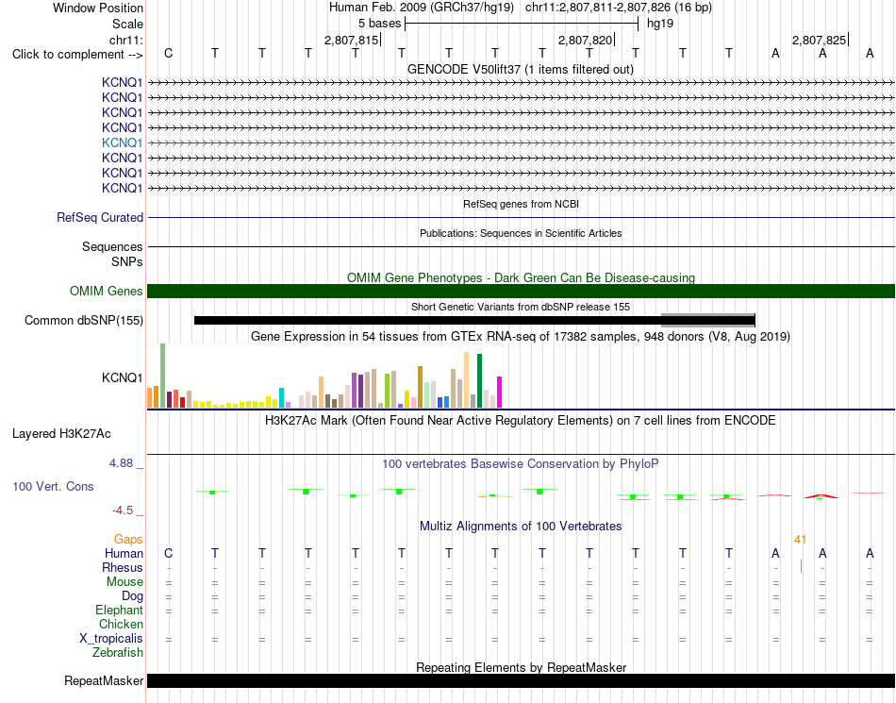Click the Mouse species label

coord(124,582)
